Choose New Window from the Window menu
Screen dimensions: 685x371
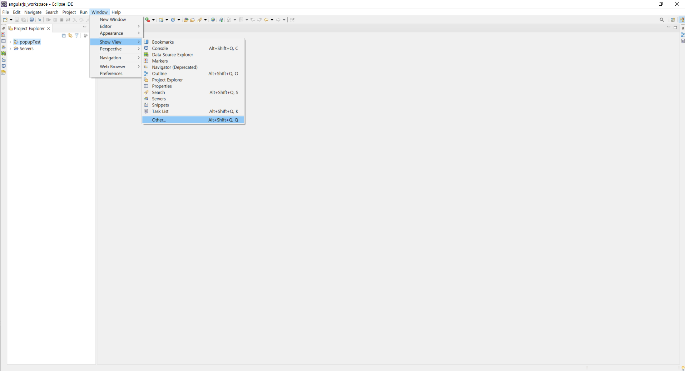click(116, 20)
